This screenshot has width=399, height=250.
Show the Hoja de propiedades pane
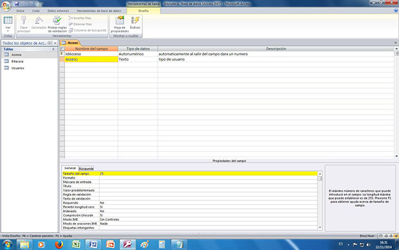pyautogui.click(x=120, y=24)
